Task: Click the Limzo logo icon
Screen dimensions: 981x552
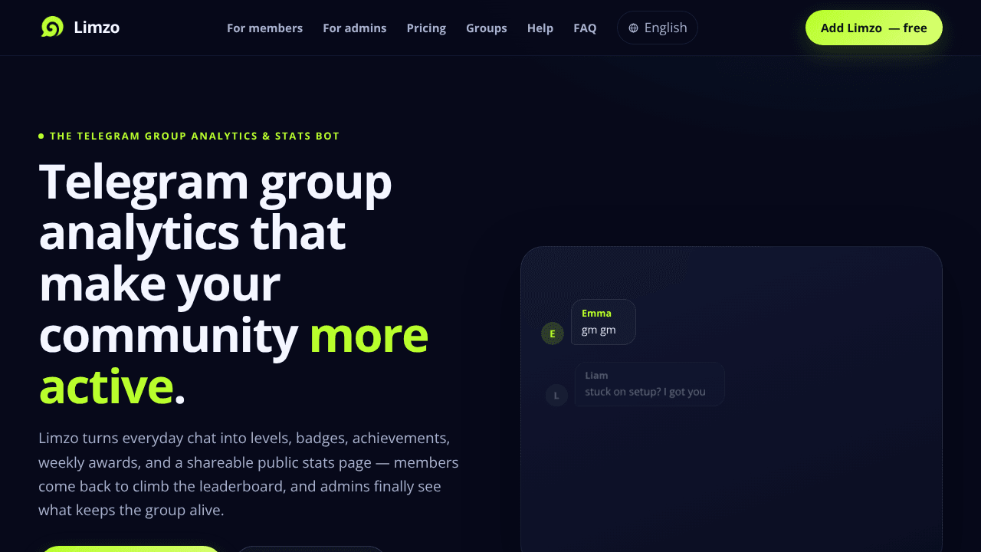Action: [52, 28]
